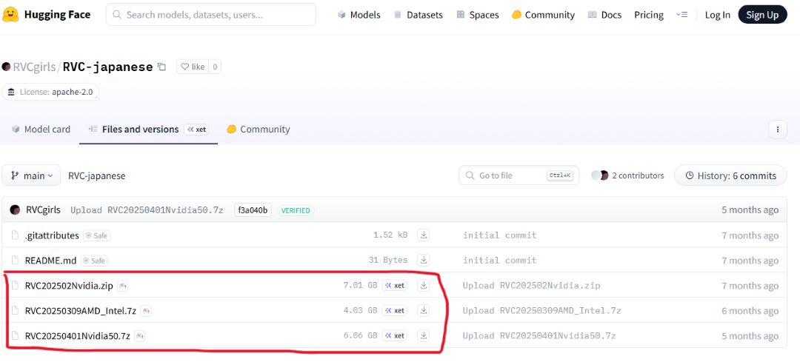Open History: 6 commits

(x=730, y=175)
